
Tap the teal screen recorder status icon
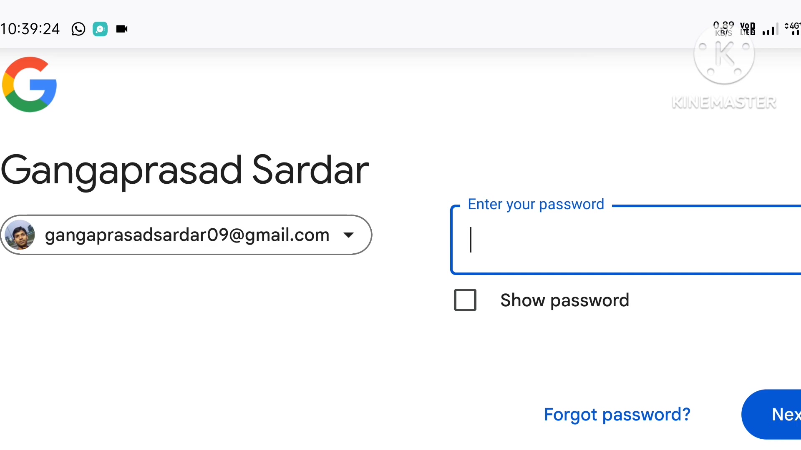coord(100,29)
